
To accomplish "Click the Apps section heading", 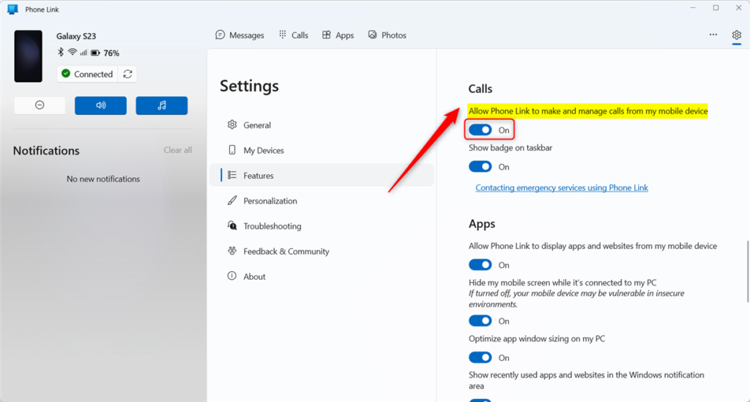I will [x=482, y=224].
